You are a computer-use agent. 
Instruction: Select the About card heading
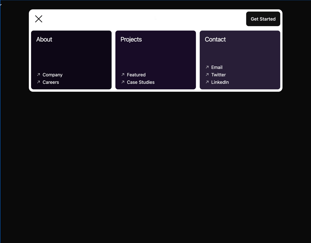(x=44, y=39)
